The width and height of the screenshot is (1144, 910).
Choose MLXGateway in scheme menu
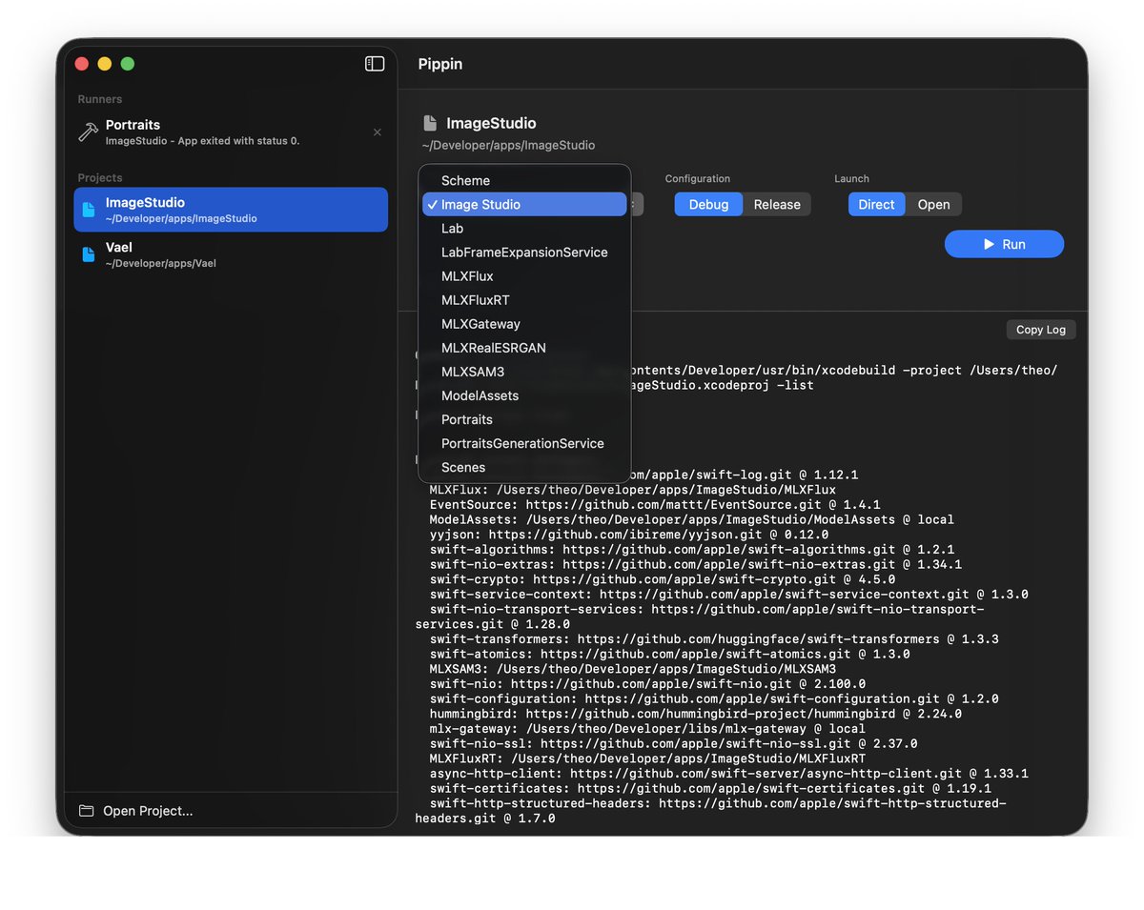(524, 324)
